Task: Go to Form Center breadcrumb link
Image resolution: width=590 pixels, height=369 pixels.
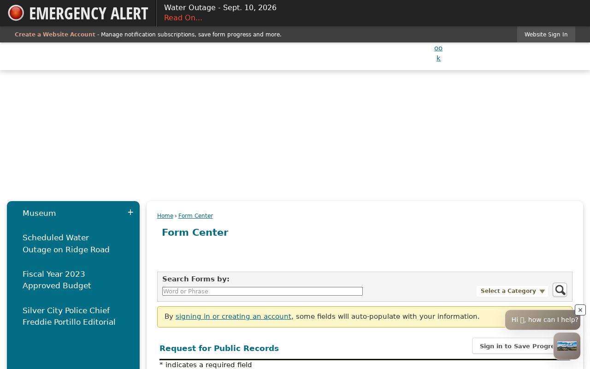Action: (x=195, y=216)
